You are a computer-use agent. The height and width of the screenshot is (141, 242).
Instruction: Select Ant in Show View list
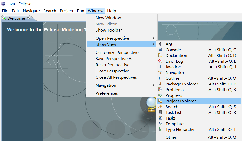(199, 44)
